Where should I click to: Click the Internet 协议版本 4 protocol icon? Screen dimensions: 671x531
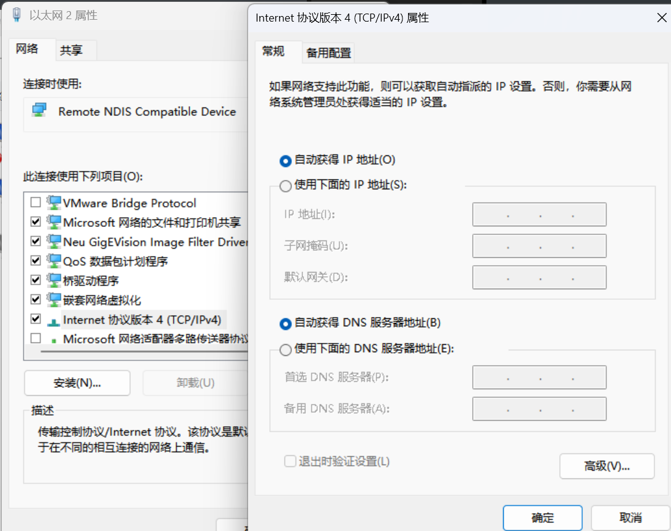coord(54,321)
